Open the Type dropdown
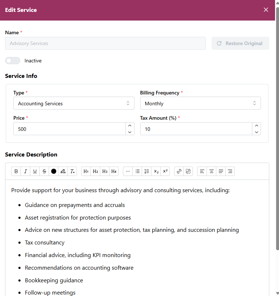This screenshot has height=296, width=279. coord(74,103)
